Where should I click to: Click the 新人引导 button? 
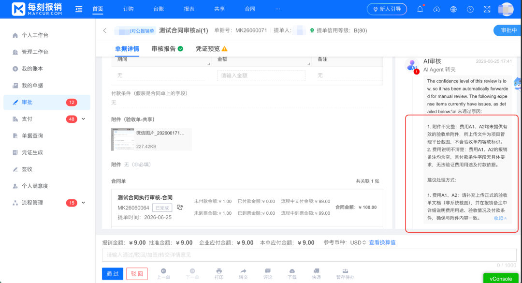click(387, 9)
